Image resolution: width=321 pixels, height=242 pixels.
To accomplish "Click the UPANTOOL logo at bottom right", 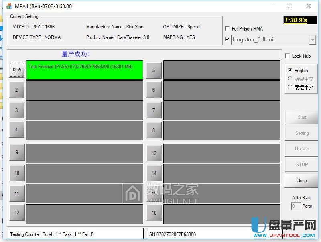I will [x=287, y=229].
